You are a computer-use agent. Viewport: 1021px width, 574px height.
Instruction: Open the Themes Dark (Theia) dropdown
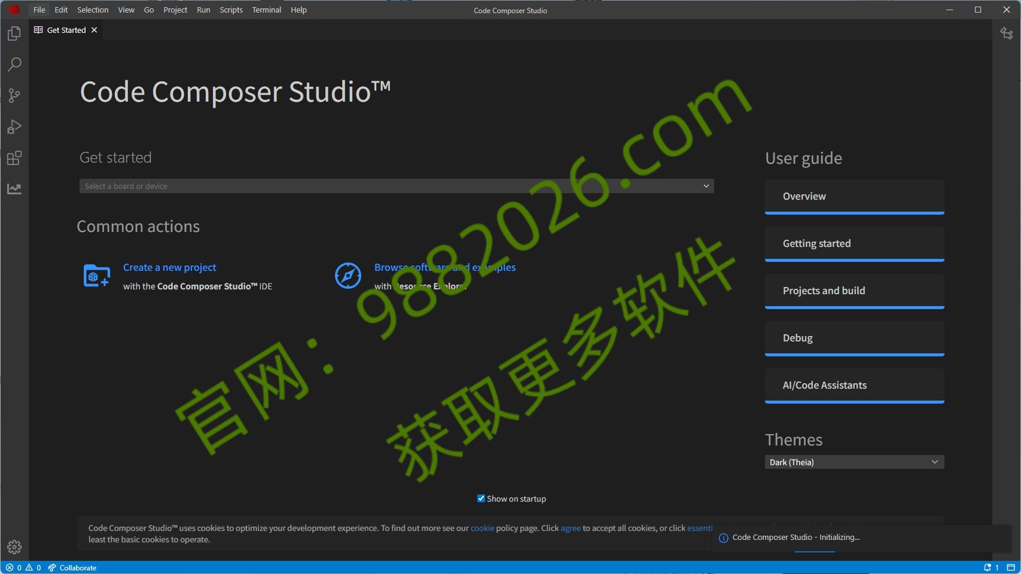[x=854, y=462]
